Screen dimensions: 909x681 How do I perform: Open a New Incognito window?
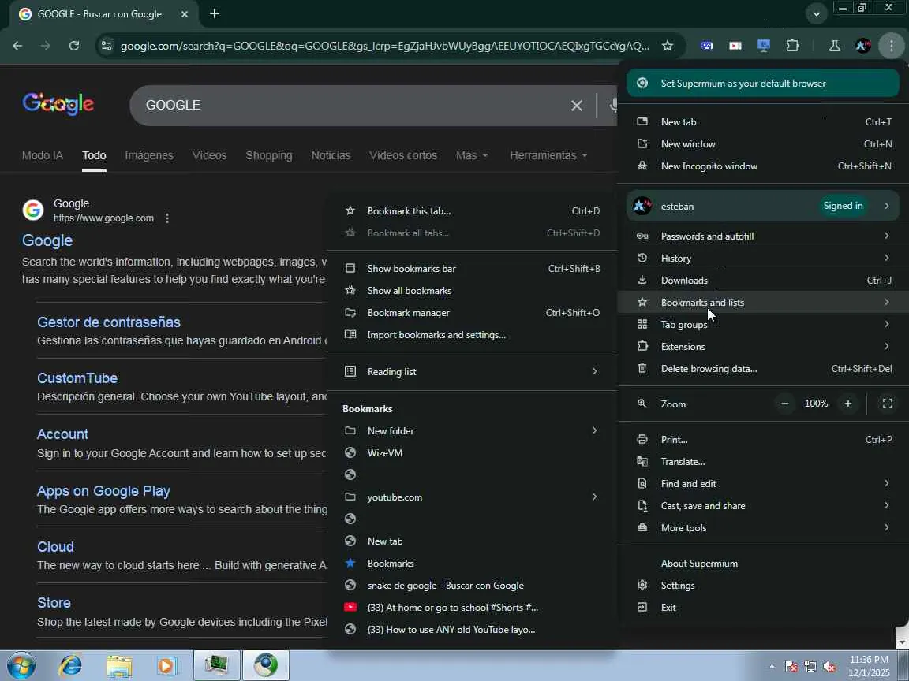pyautogui.click(x=764, y=166)
